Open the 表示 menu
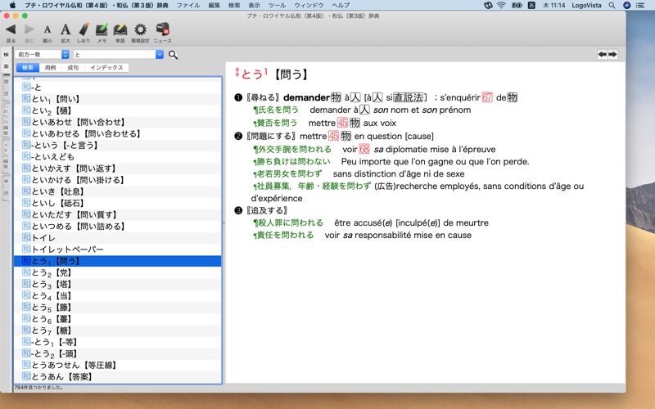 (254, 5)
